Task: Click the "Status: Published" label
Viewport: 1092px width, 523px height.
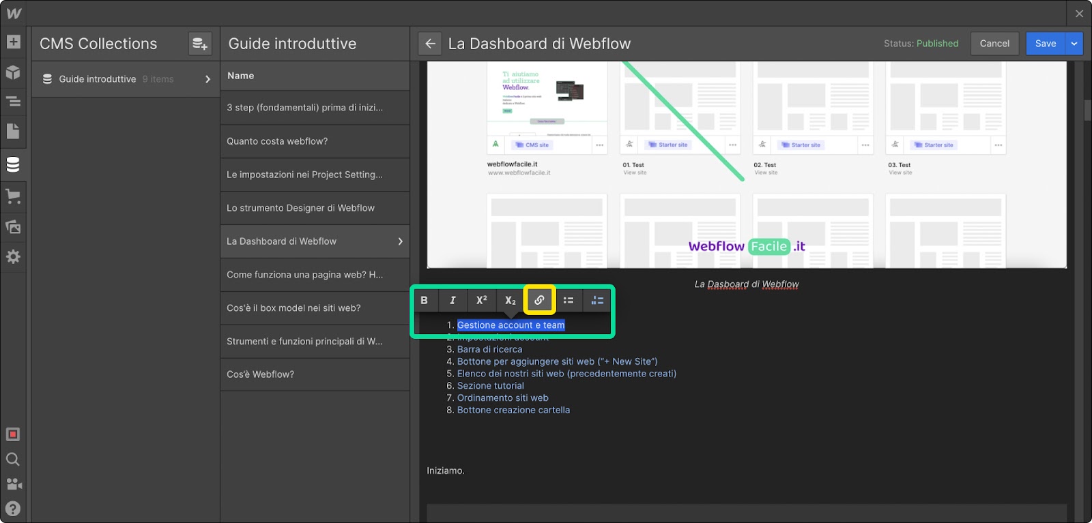Action: click(x=921, y=44)
